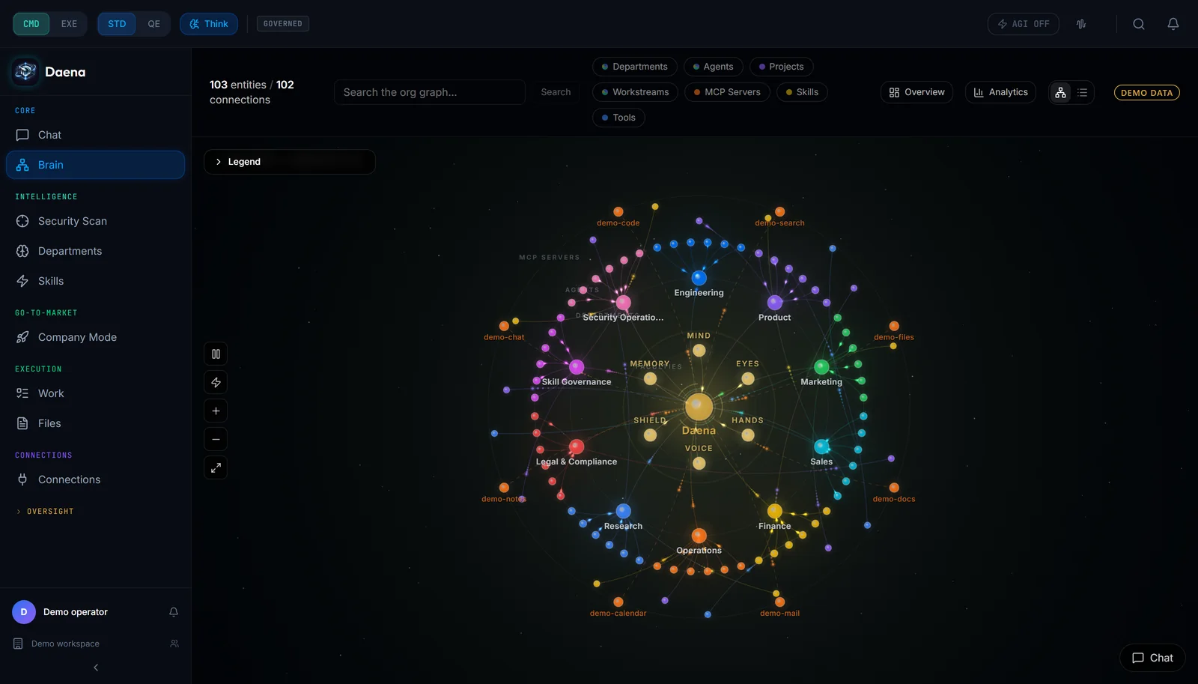This screenshot has height=684, width=1198.
Task: Click the waveform activity icon
Action: pyautogui.click(x=1081, y=24)
